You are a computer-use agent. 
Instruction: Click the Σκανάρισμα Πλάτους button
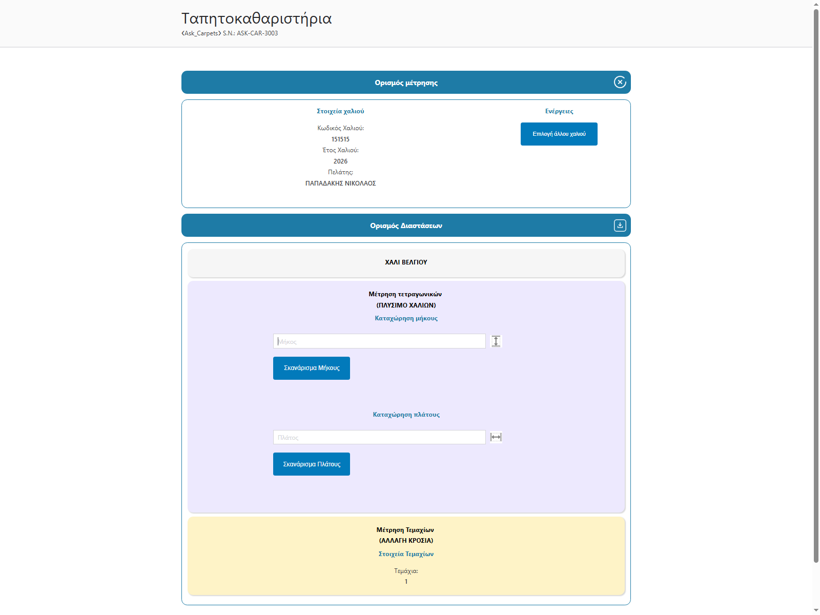point(312,464)
